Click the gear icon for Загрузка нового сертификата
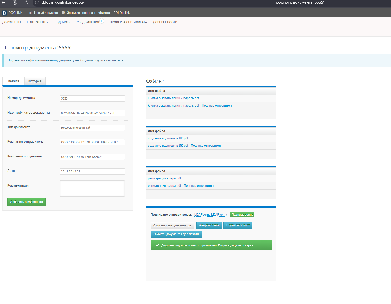This screenshot has height=304, width=391. point(63,13)
